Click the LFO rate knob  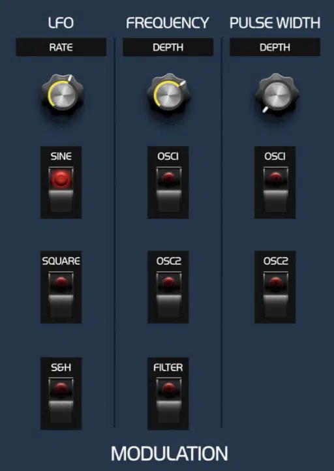coord(63,94)
